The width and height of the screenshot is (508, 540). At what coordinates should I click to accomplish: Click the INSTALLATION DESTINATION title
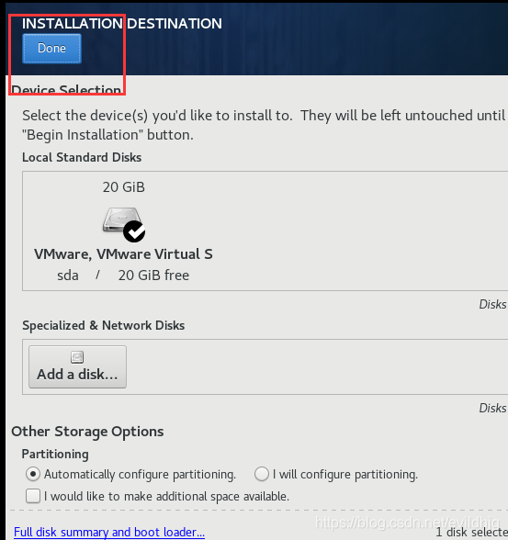pyautogui.click(x=122, y=24)
